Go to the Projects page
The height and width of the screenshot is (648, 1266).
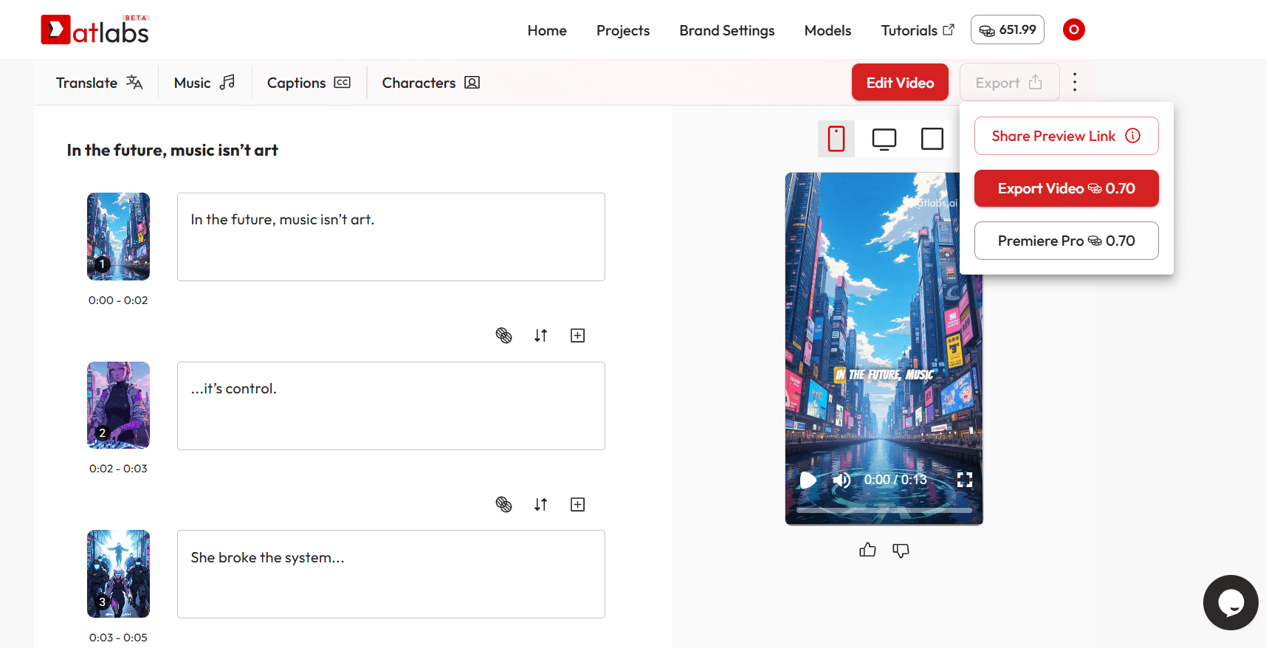click(x=622, y=30)
